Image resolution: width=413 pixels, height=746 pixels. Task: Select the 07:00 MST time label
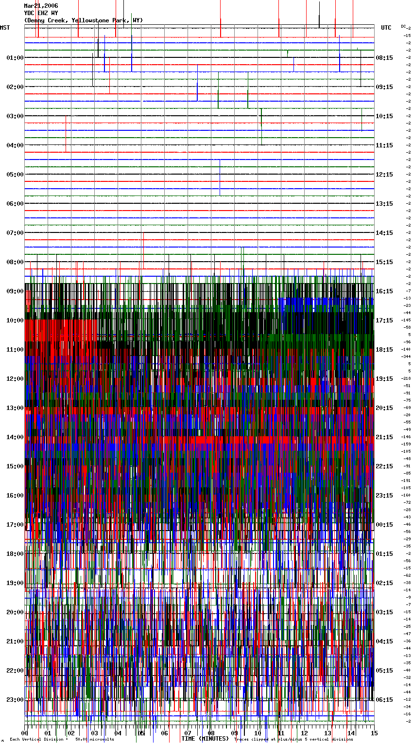[15, 233]
